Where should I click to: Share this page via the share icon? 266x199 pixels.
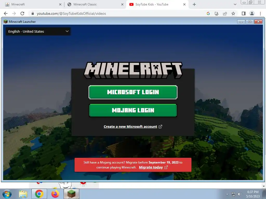(225, 13)
